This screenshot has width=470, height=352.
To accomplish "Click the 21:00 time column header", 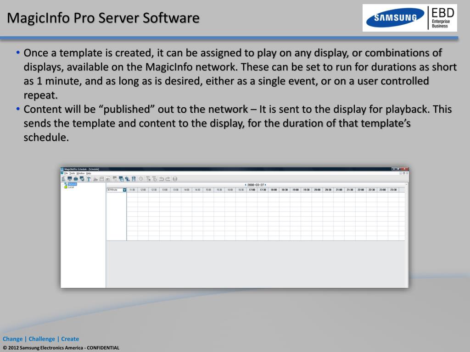I will 339,190.
